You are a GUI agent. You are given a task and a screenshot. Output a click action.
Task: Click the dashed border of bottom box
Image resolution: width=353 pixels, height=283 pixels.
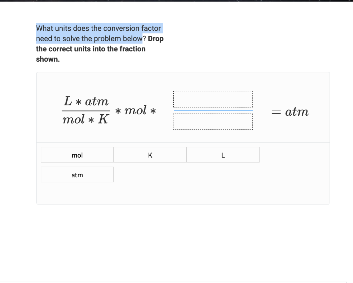213,129
